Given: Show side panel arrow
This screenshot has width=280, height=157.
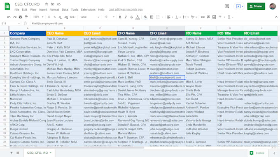Looking at the screenshot, I should click(x=274, y=153).
